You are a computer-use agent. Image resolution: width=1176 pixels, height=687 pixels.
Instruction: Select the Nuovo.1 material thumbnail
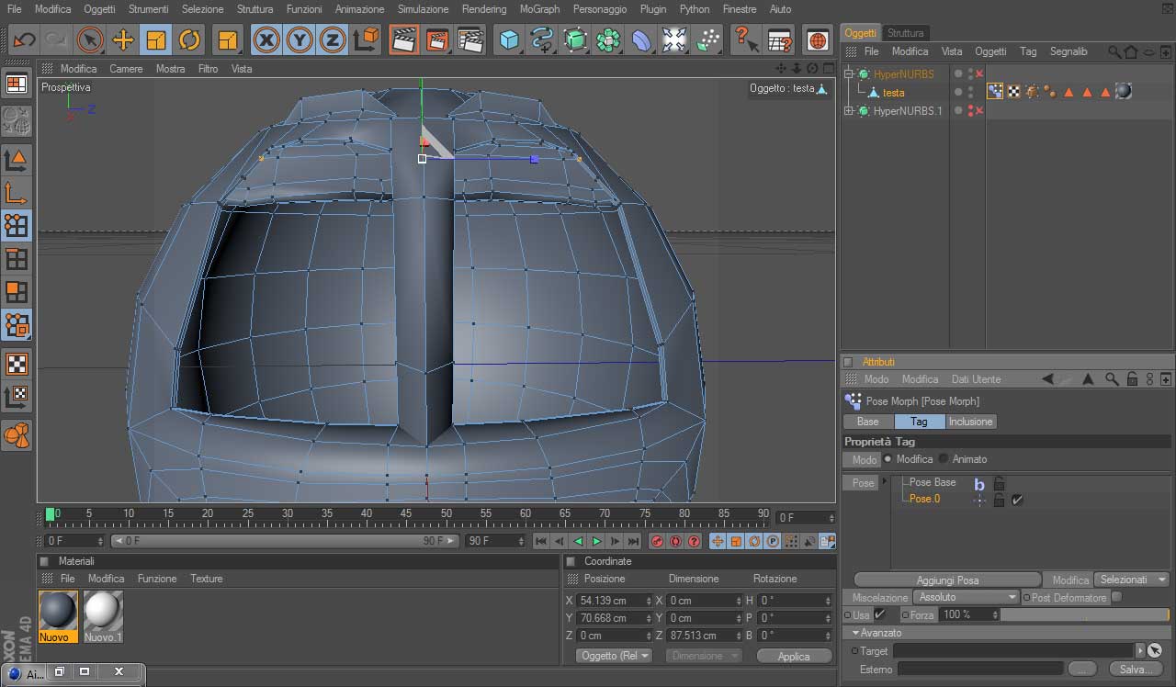[x=103, y=611]
